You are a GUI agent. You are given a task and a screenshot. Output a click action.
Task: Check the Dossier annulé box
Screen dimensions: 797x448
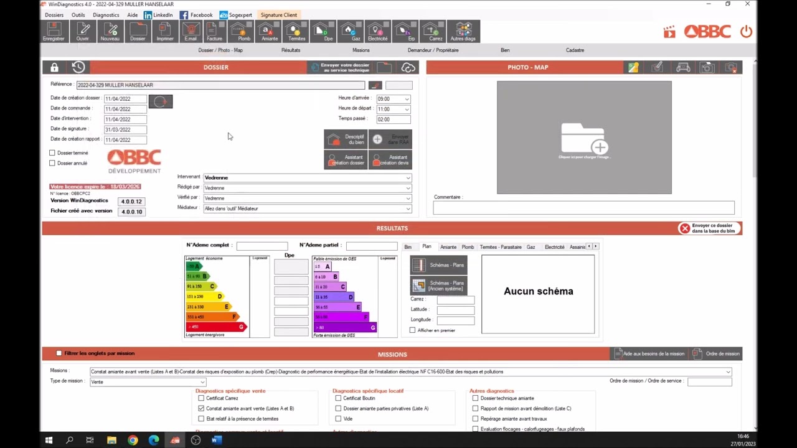click(x=52, y=163)
